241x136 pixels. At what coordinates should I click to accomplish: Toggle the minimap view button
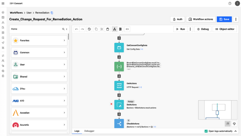[x=228, y=123]
